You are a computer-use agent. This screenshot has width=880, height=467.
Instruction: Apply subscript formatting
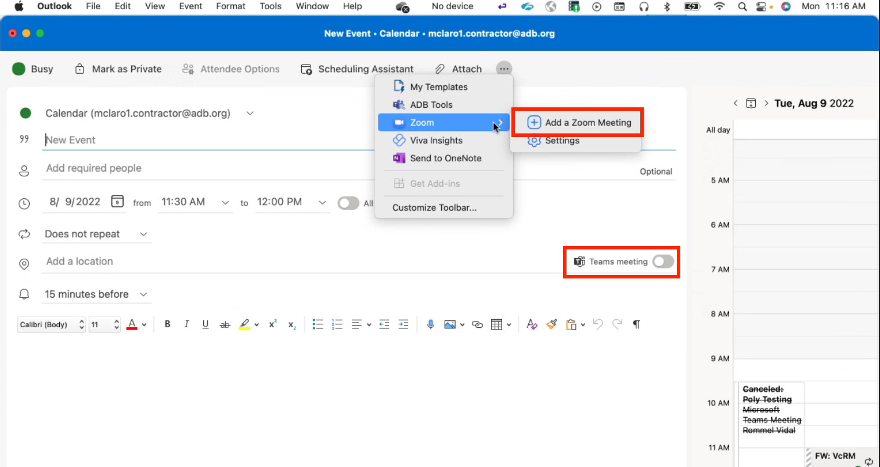[x=292, y=325]
